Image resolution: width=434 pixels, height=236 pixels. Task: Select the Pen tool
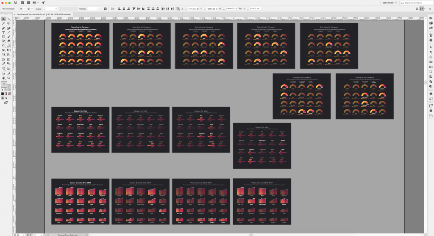click(3, 28)
